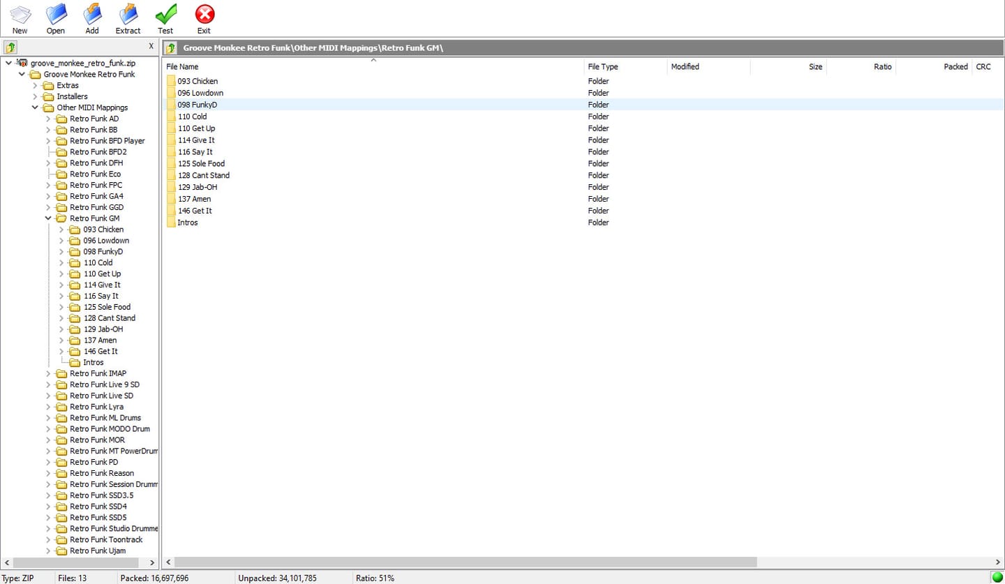Expand the Installers tree node

(35, 96)
